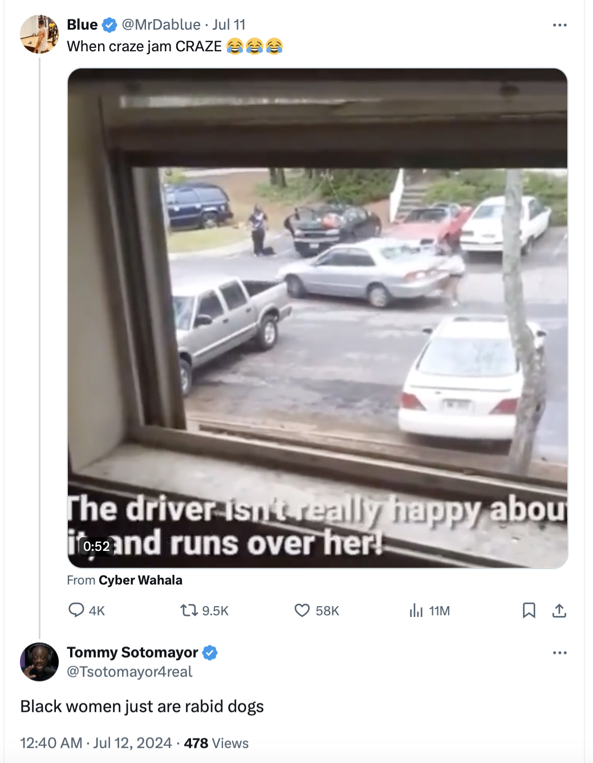The height and width of the screenshot is (763, 593).
Task: Click Blue's blue verified badge
Action: pos(108,25)
